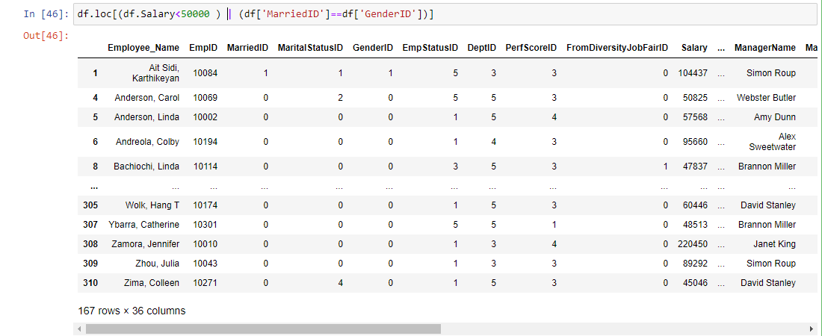Select the name Andreola, Colby
Image resolution: width=822 pixels, height=336 pixels.
[149, 142]
